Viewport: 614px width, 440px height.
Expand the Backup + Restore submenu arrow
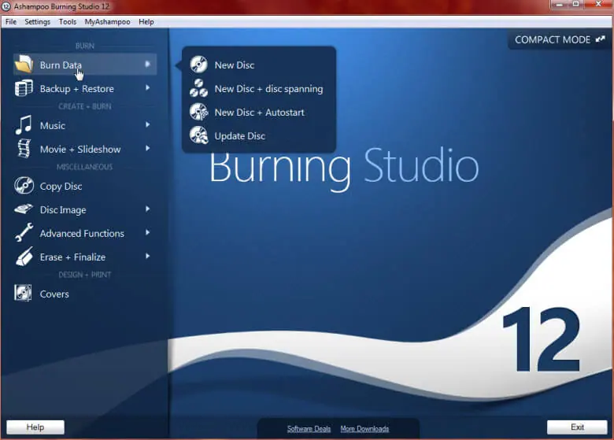(148, 87)
